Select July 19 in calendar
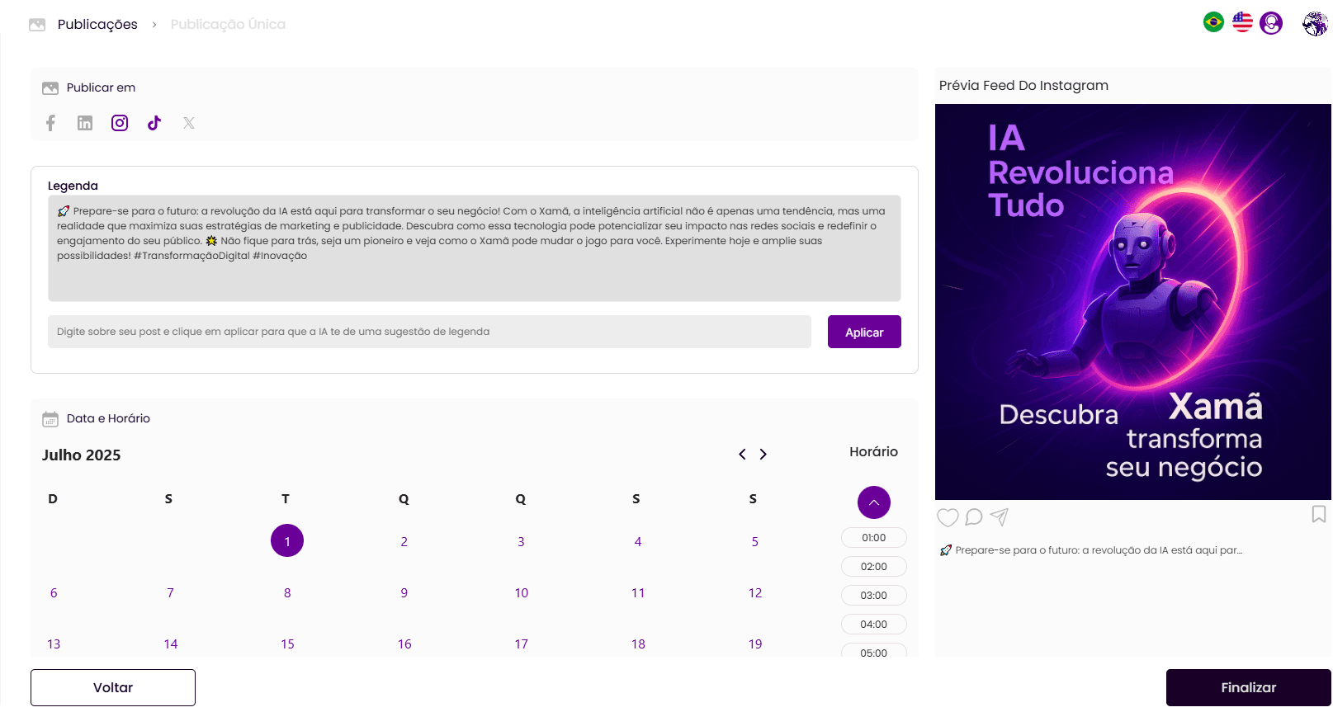The image size is (1333, 712). (x=755, y=644)
